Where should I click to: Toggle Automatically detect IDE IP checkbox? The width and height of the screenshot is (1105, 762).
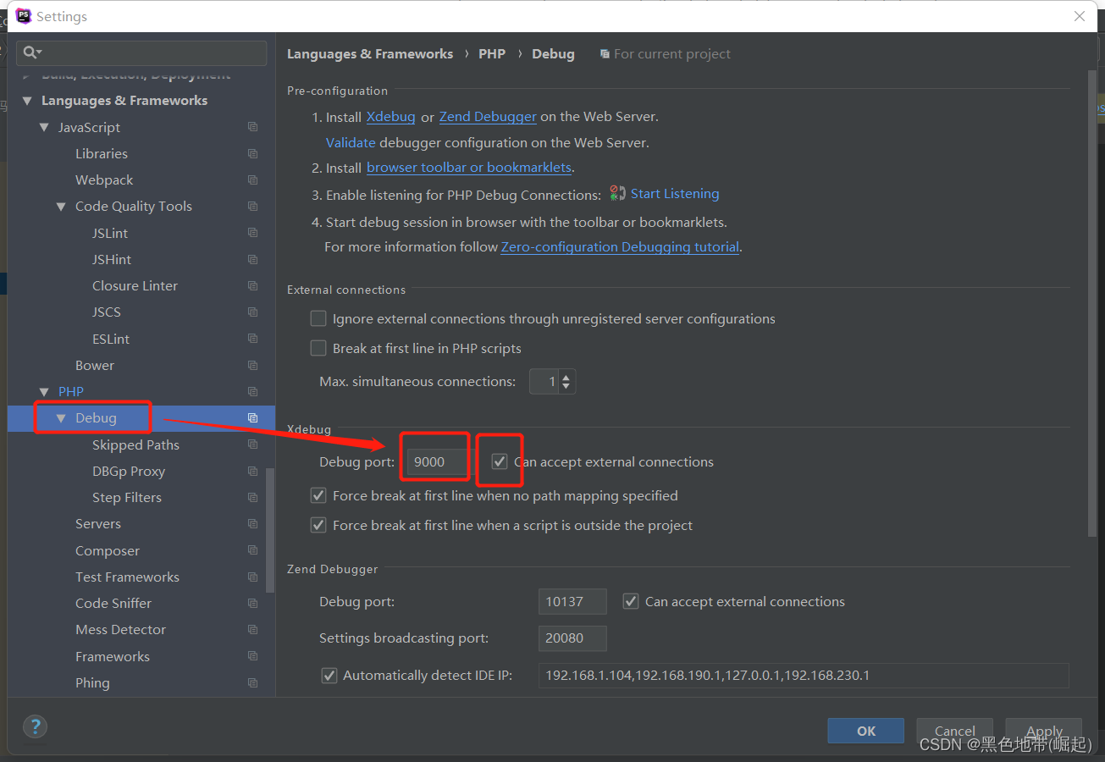tap(329, 676)
